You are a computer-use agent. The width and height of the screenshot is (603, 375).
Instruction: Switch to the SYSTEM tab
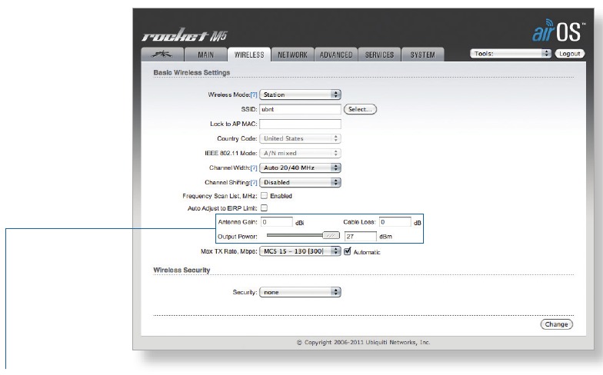click(x=423, y=55)
